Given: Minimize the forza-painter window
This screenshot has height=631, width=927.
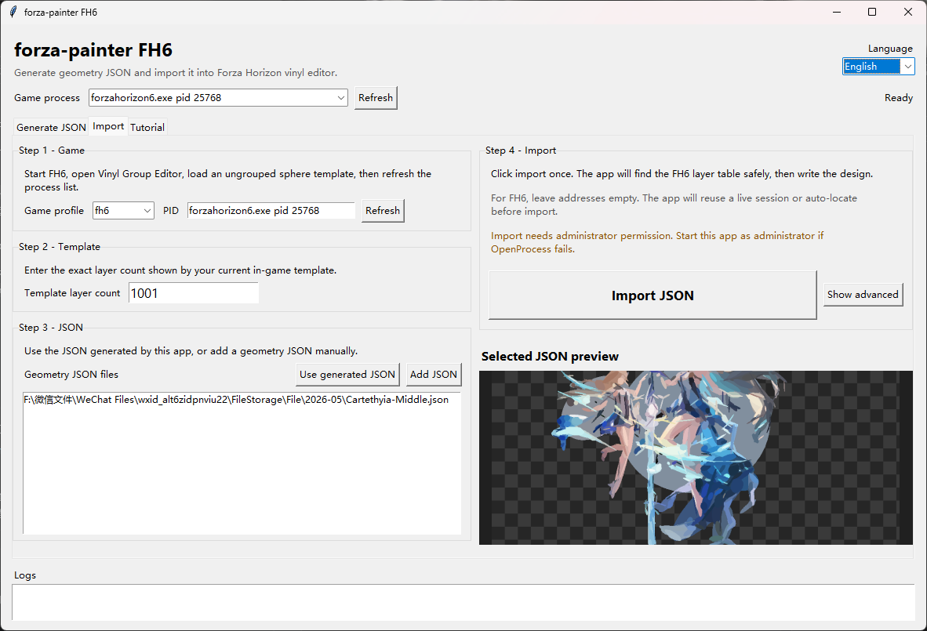Looking at the screenshot, I should [837, 12].
